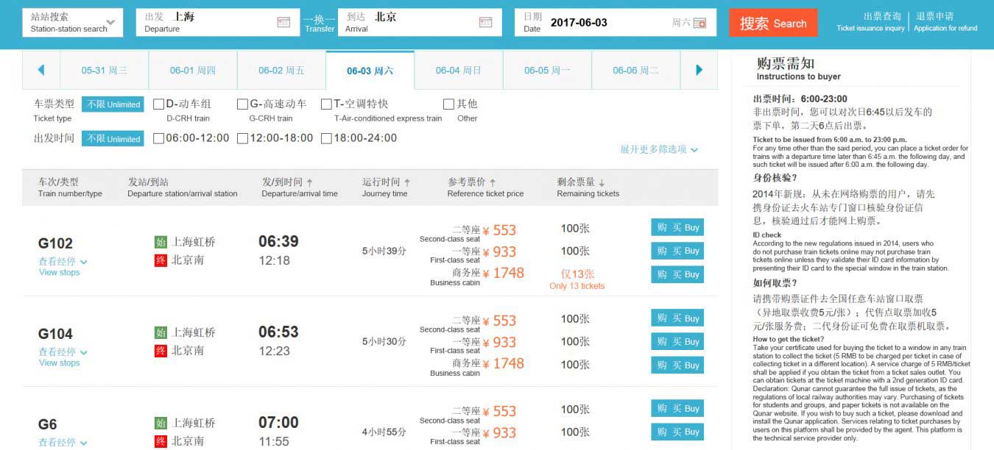Open the Application for refund link
This screenshot has height=450, width=994.
pyautogui.click(x=945, y=22)
